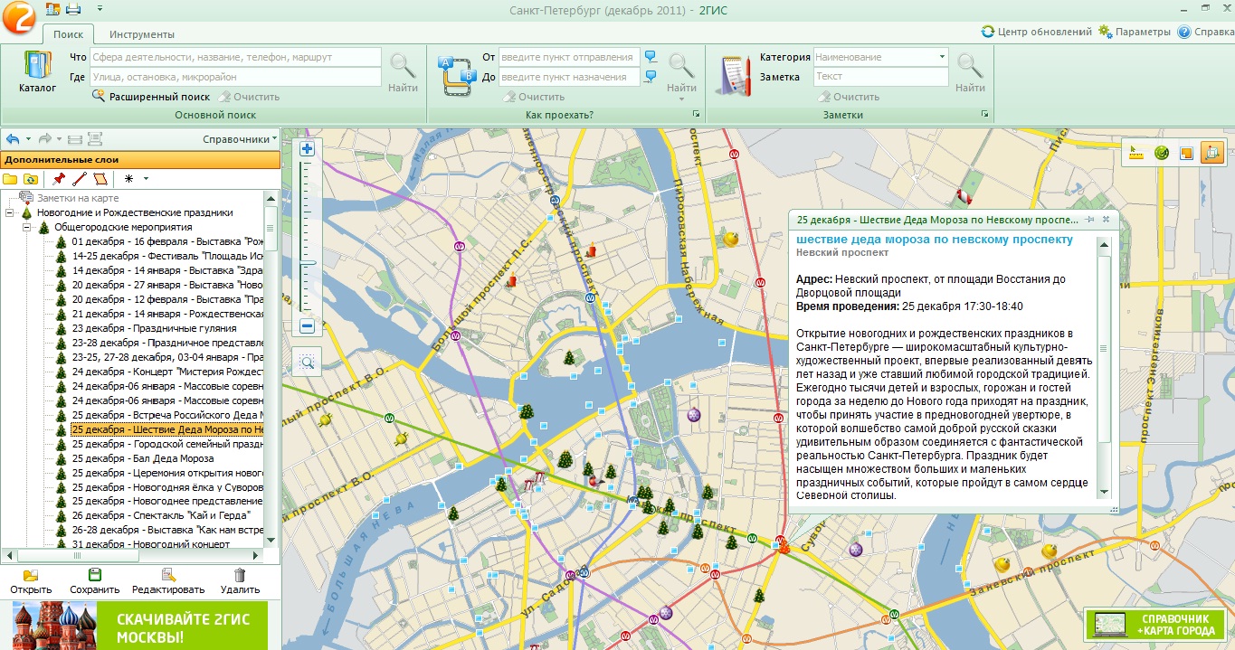Toggle the 3D buildings view button on map
This screenshot has width=1235, height=650.
pyautogui.click(x=1211, y=153)
